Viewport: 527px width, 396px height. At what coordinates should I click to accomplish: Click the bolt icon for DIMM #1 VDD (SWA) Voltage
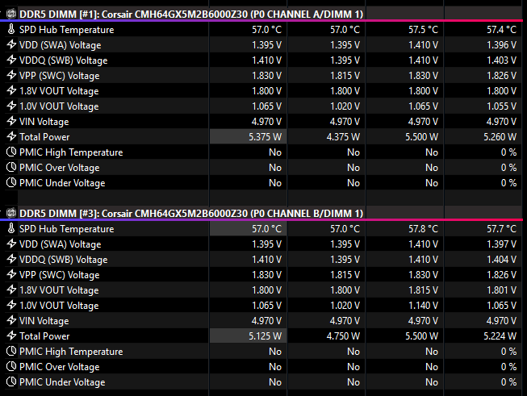(11, 44)
